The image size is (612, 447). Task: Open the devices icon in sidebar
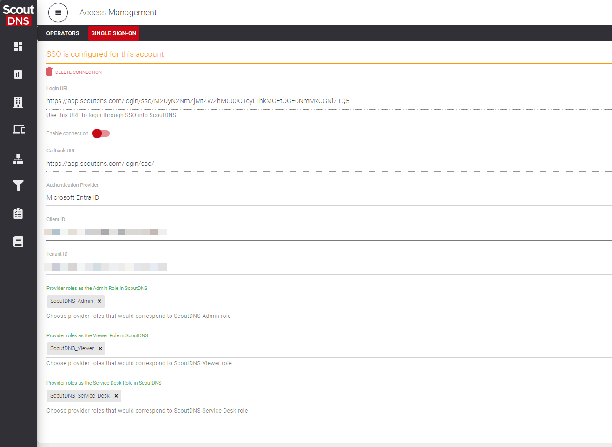[19, 130]
